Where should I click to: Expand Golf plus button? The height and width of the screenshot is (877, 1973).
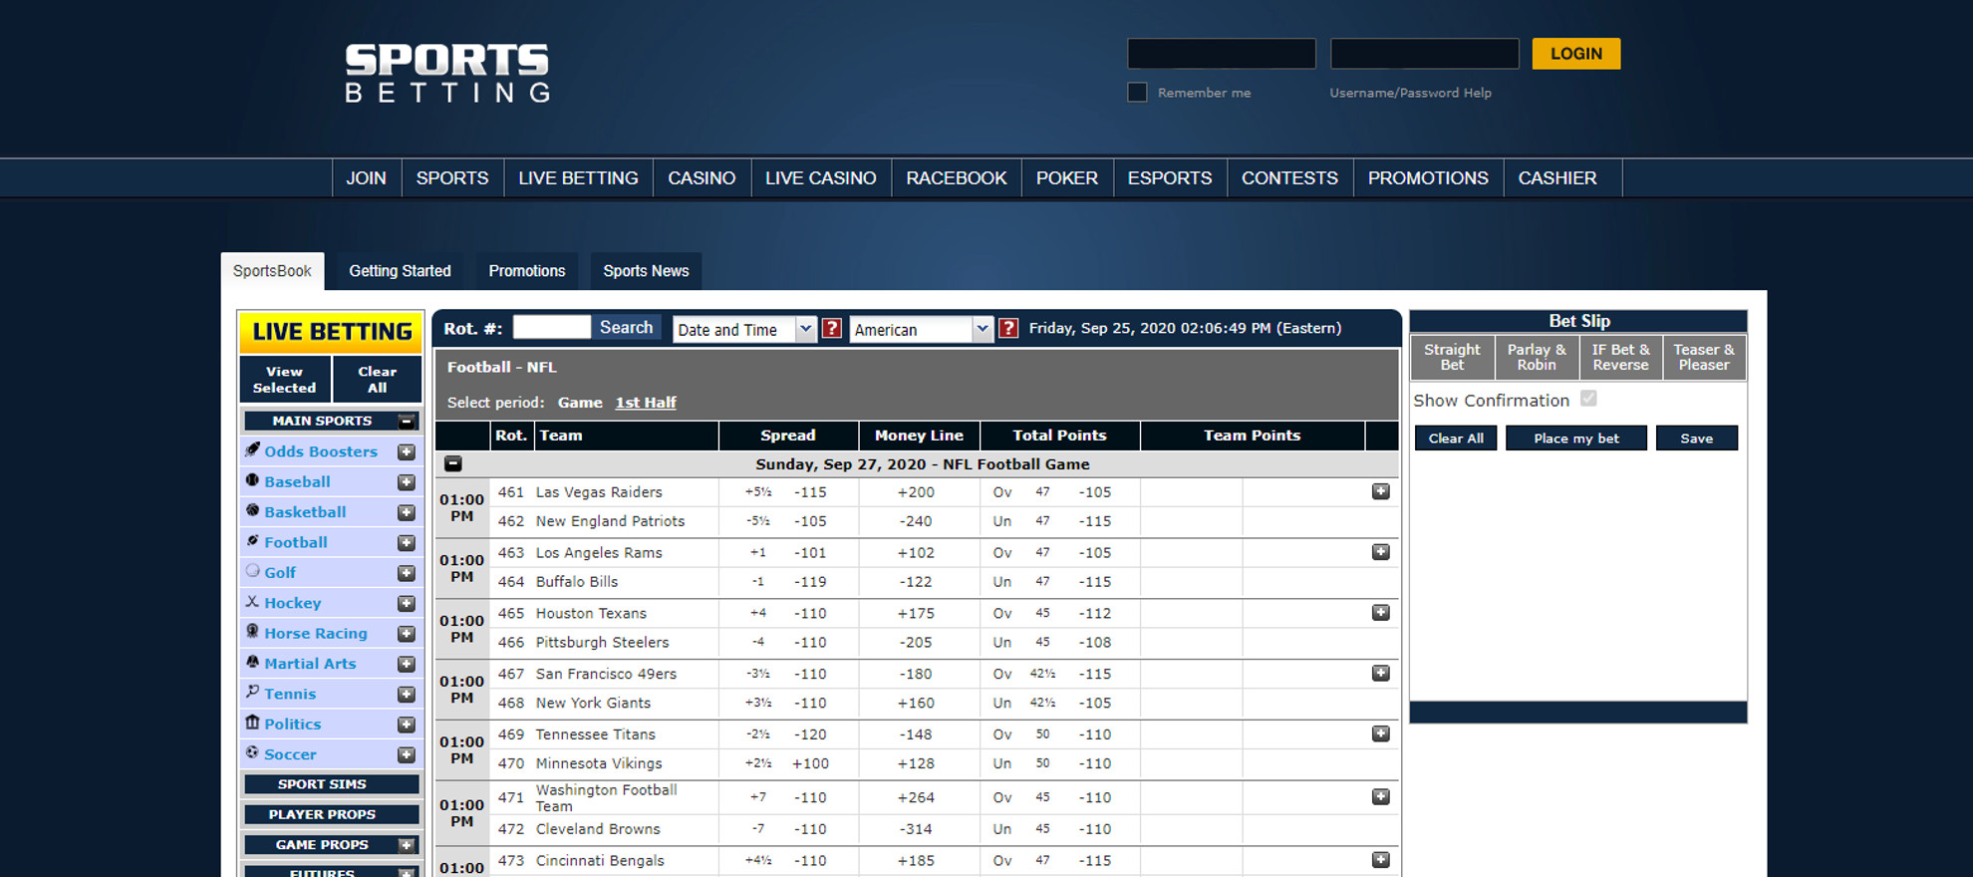point(407,573)
